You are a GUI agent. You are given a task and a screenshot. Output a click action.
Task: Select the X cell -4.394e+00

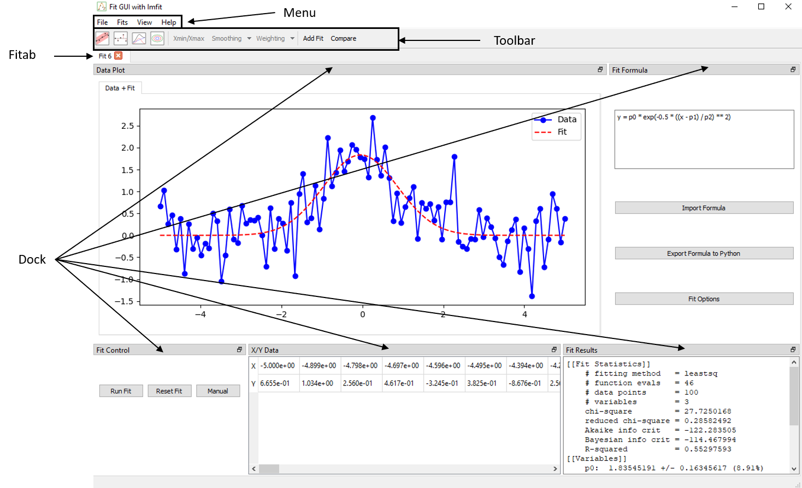pos(527,366)
